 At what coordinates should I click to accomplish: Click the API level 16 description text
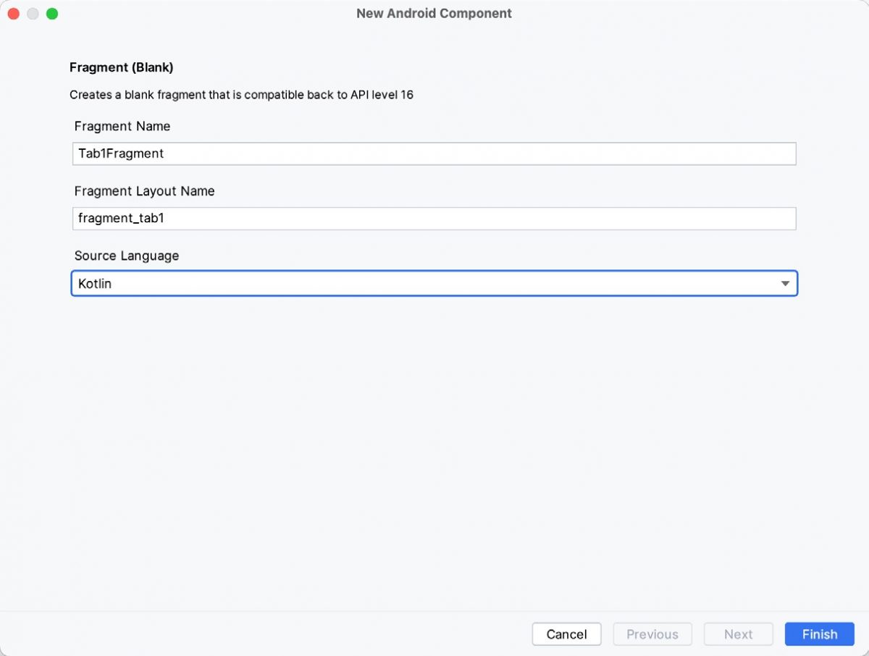[241, 94]
